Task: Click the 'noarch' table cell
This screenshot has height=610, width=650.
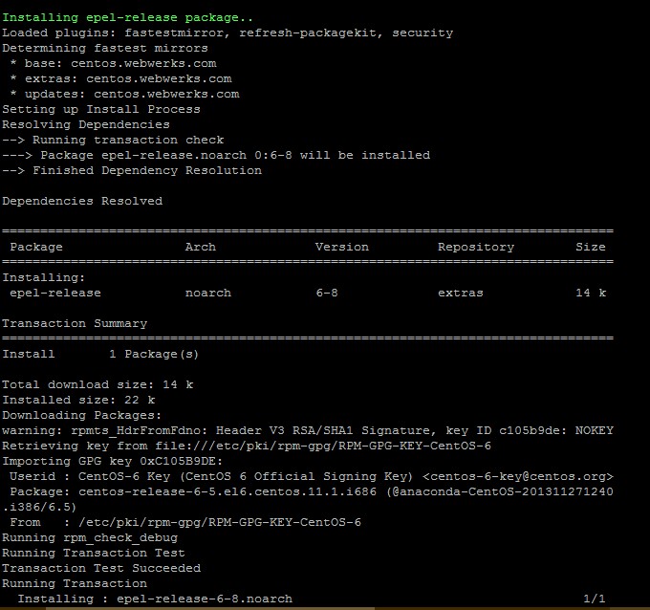Action: [208, 294]
